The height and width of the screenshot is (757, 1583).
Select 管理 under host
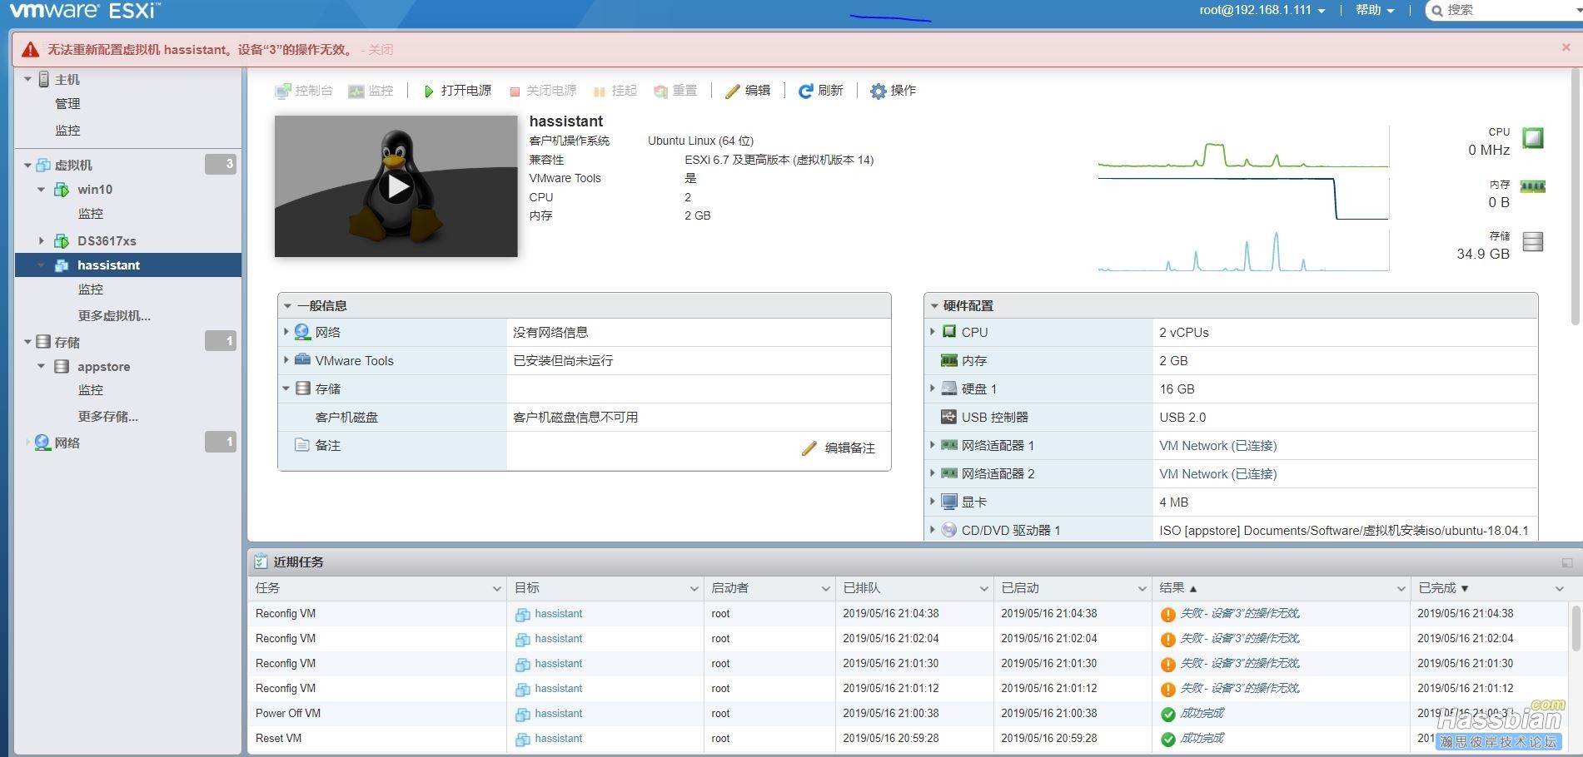pyautogui.click(x=67, y=103)
